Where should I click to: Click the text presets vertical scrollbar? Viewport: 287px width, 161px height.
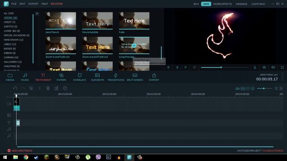[161, 53]
